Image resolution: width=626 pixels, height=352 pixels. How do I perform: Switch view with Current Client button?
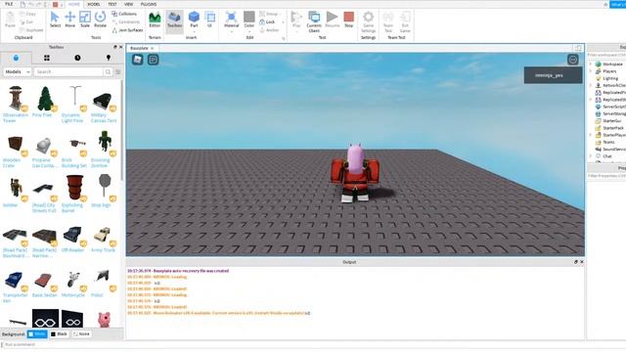tap(314, 22)
